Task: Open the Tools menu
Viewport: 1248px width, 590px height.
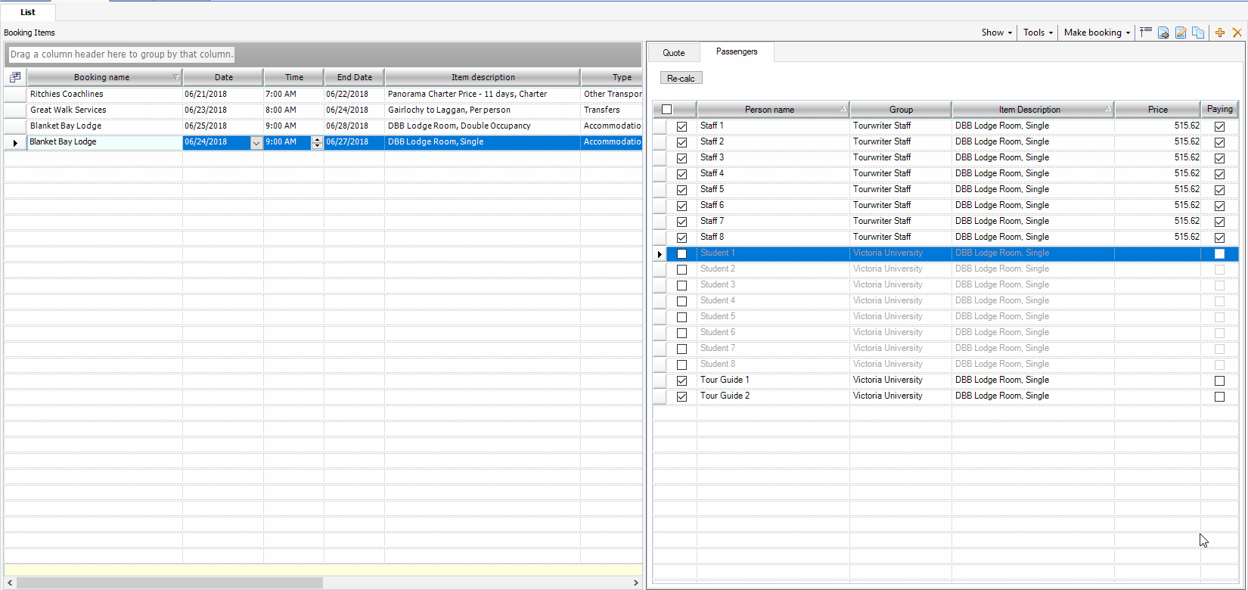Action: pyautogui.click(x=1037, y=33)
